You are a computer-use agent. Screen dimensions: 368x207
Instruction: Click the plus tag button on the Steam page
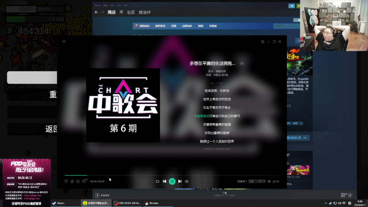click(x=301, y=123)
